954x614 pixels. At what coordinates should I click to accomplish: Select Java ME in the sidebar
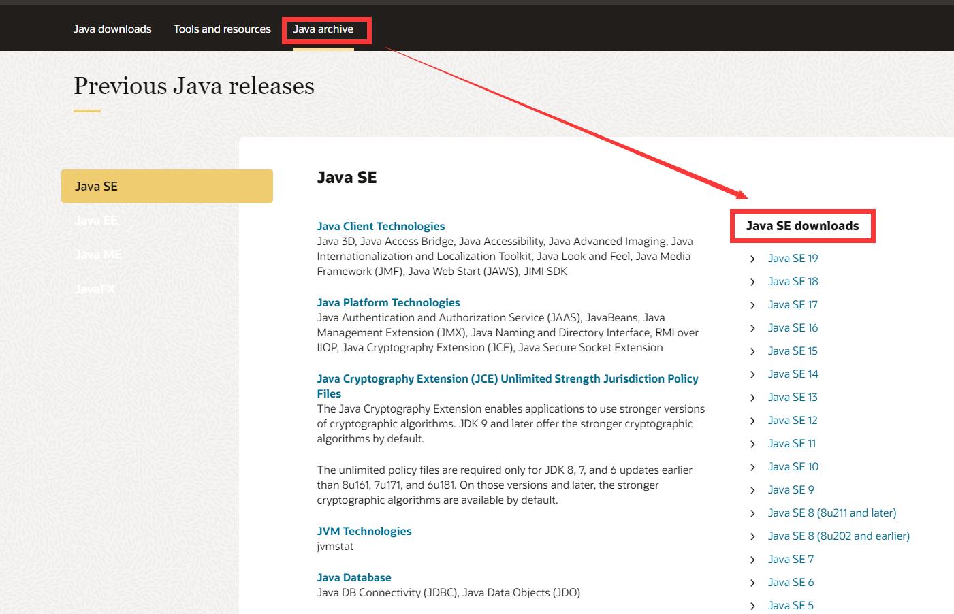pos(98,254)
